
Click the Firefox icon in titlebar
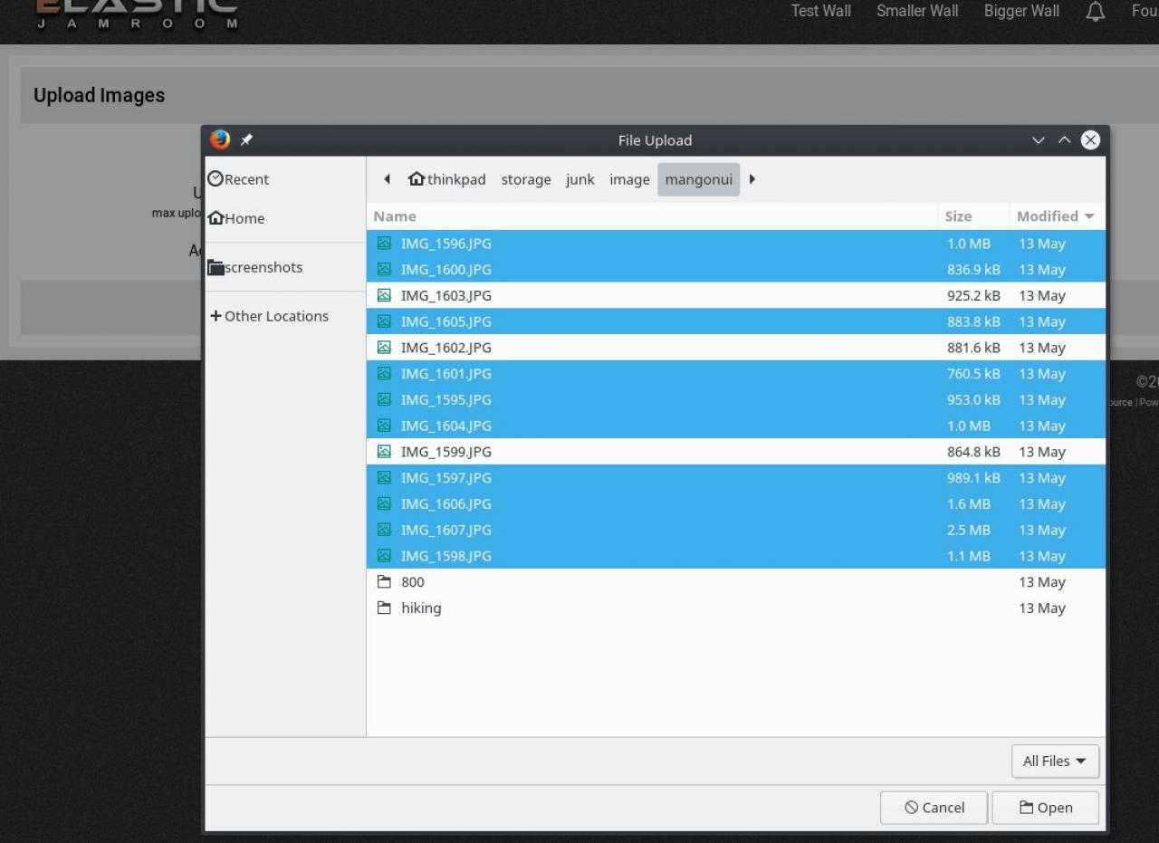coord(220,140)
